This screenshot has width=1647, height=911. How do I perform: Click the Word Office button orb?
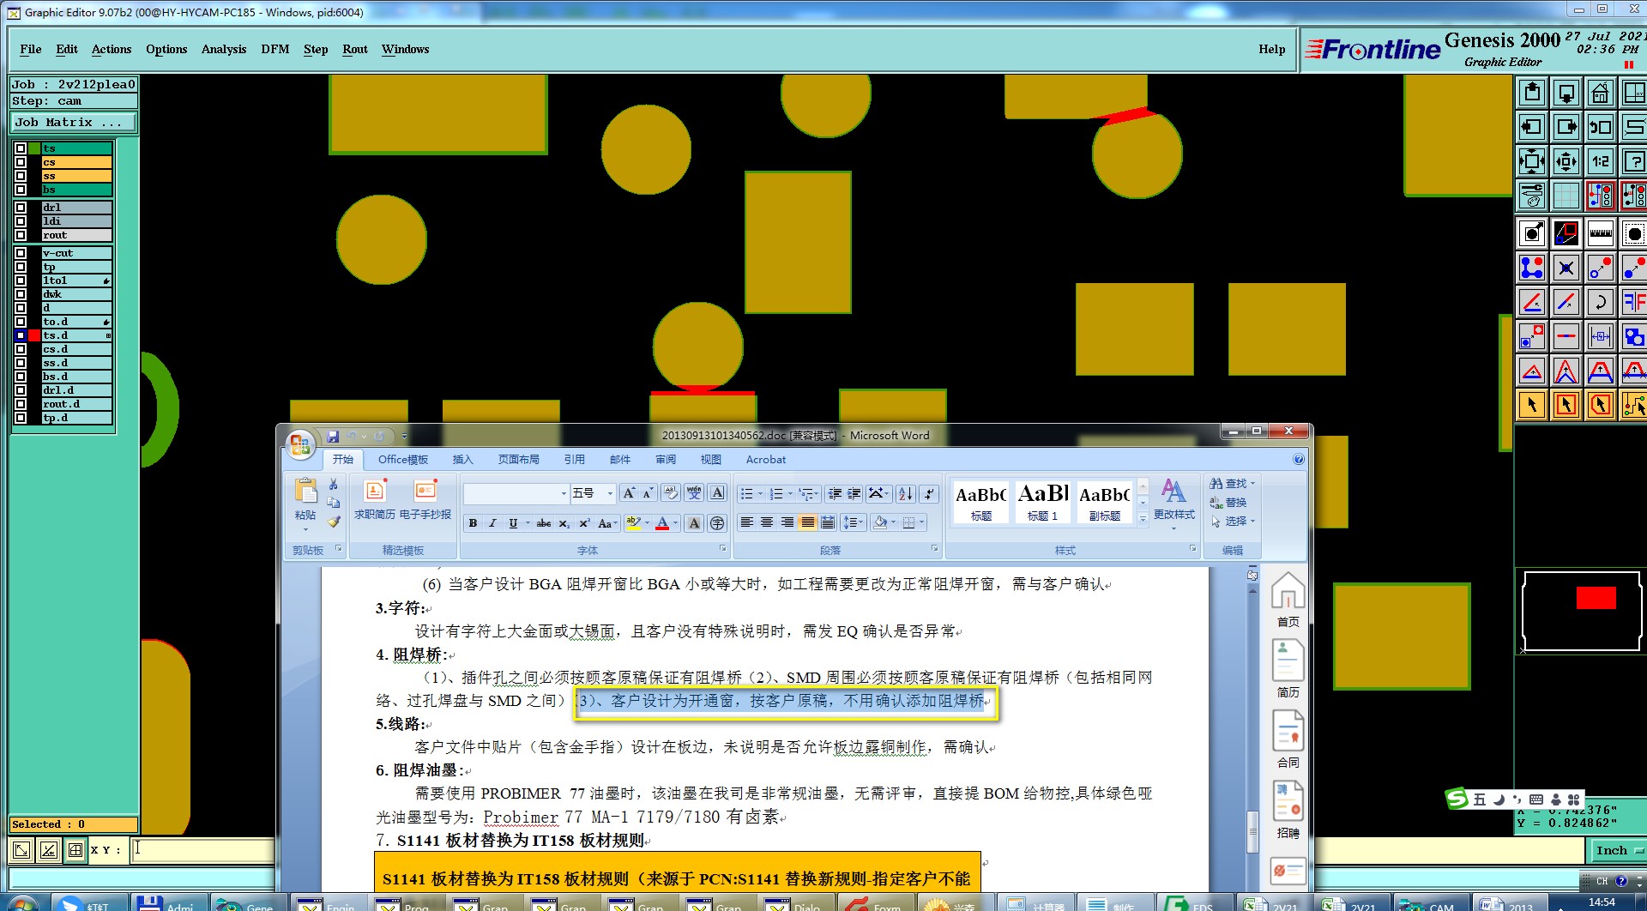(x=300, y=443)
